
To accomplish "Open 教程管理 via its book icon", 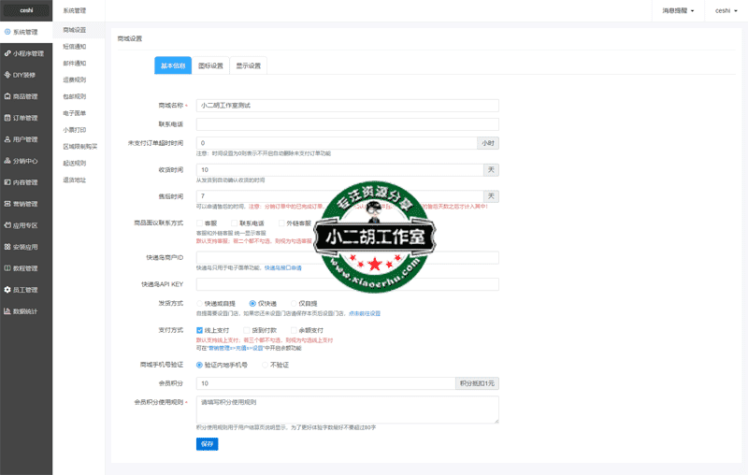I will (7, 268).
